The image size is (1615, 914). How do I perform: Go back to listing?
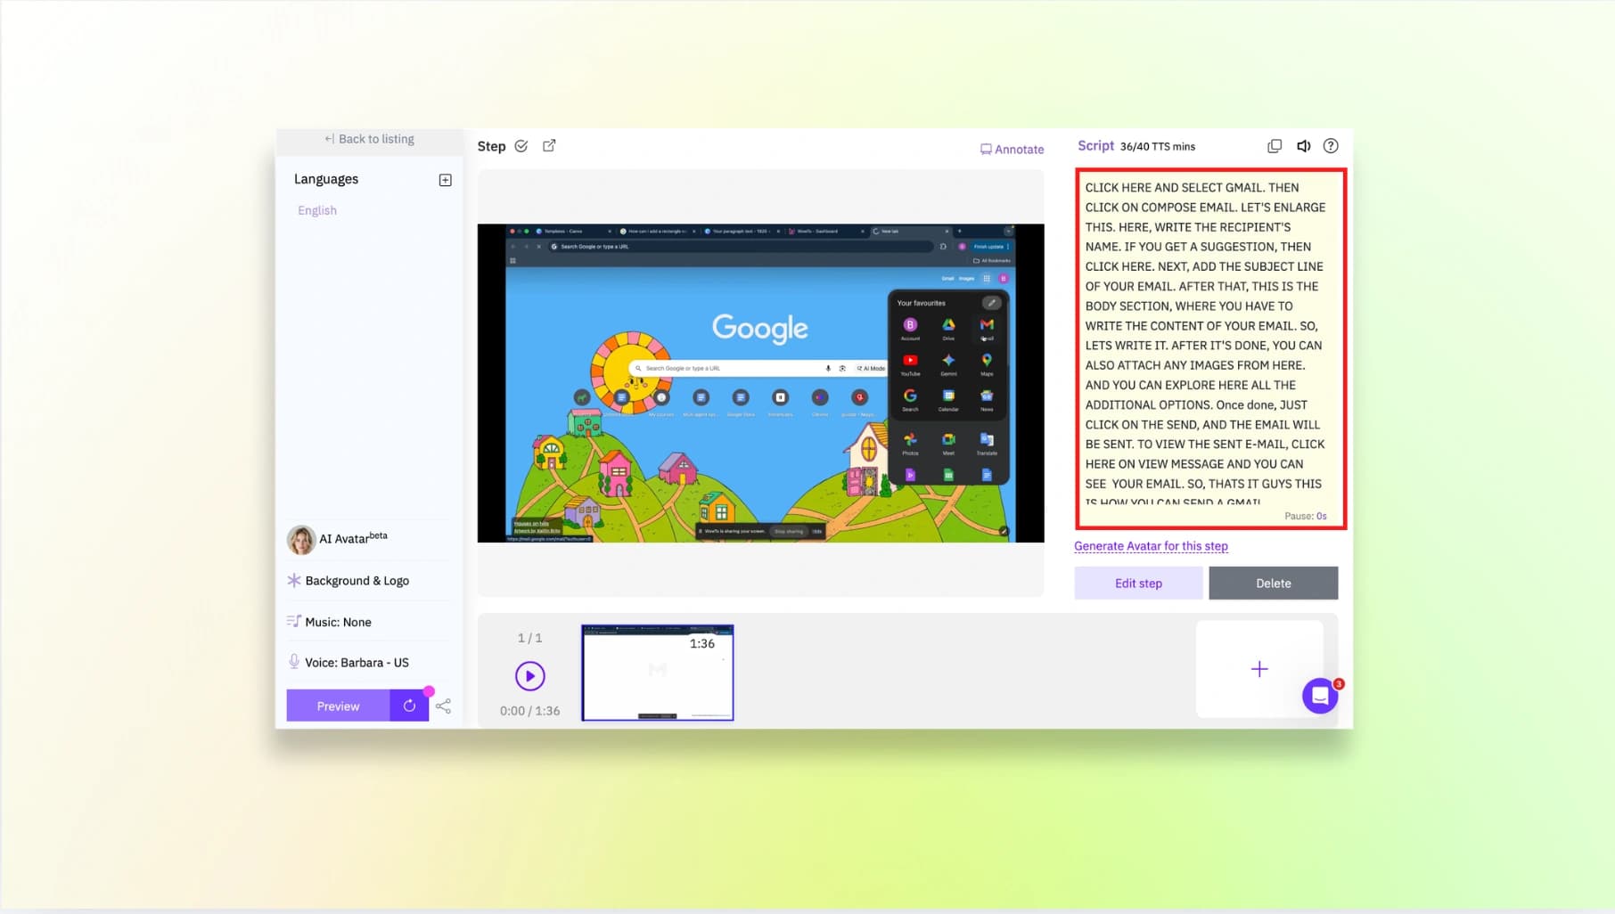click(370, 139)
